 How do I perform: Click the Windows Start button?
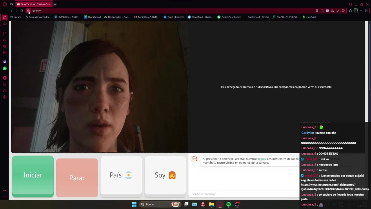134,204
